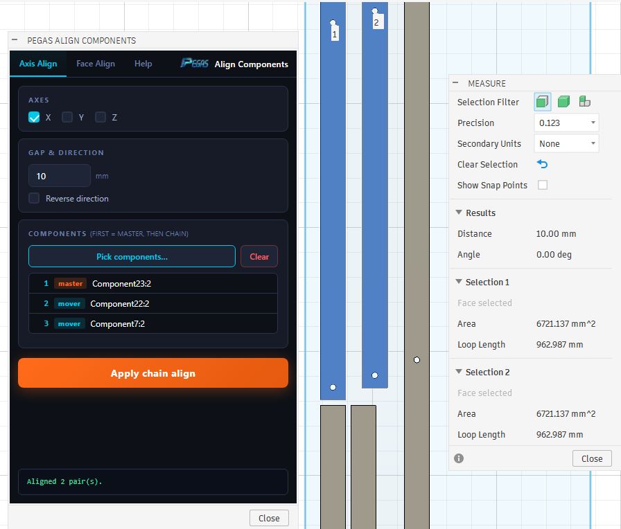Select the body selection filter icon
The width and height of the screenshot is (621, 529).
[x=563, y=102]
